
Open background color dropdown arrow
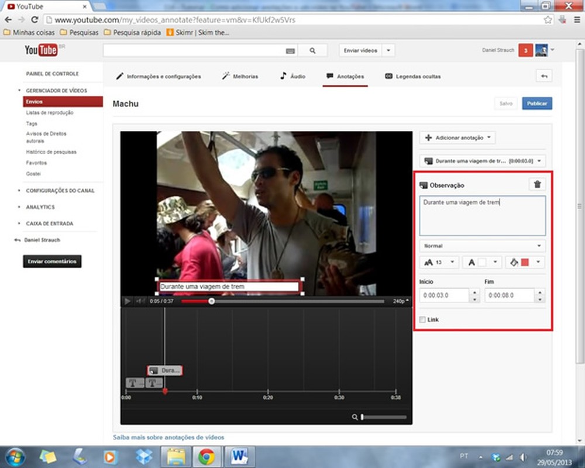538,262
